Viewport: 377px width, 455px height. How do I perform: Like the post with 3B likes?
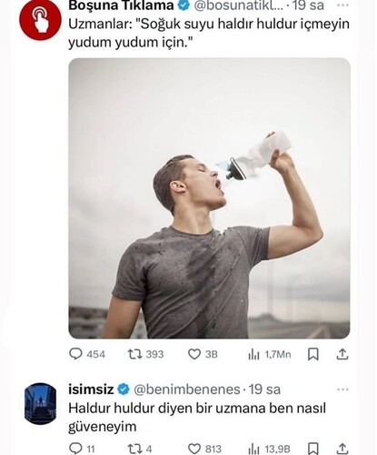tap(203, 354)
